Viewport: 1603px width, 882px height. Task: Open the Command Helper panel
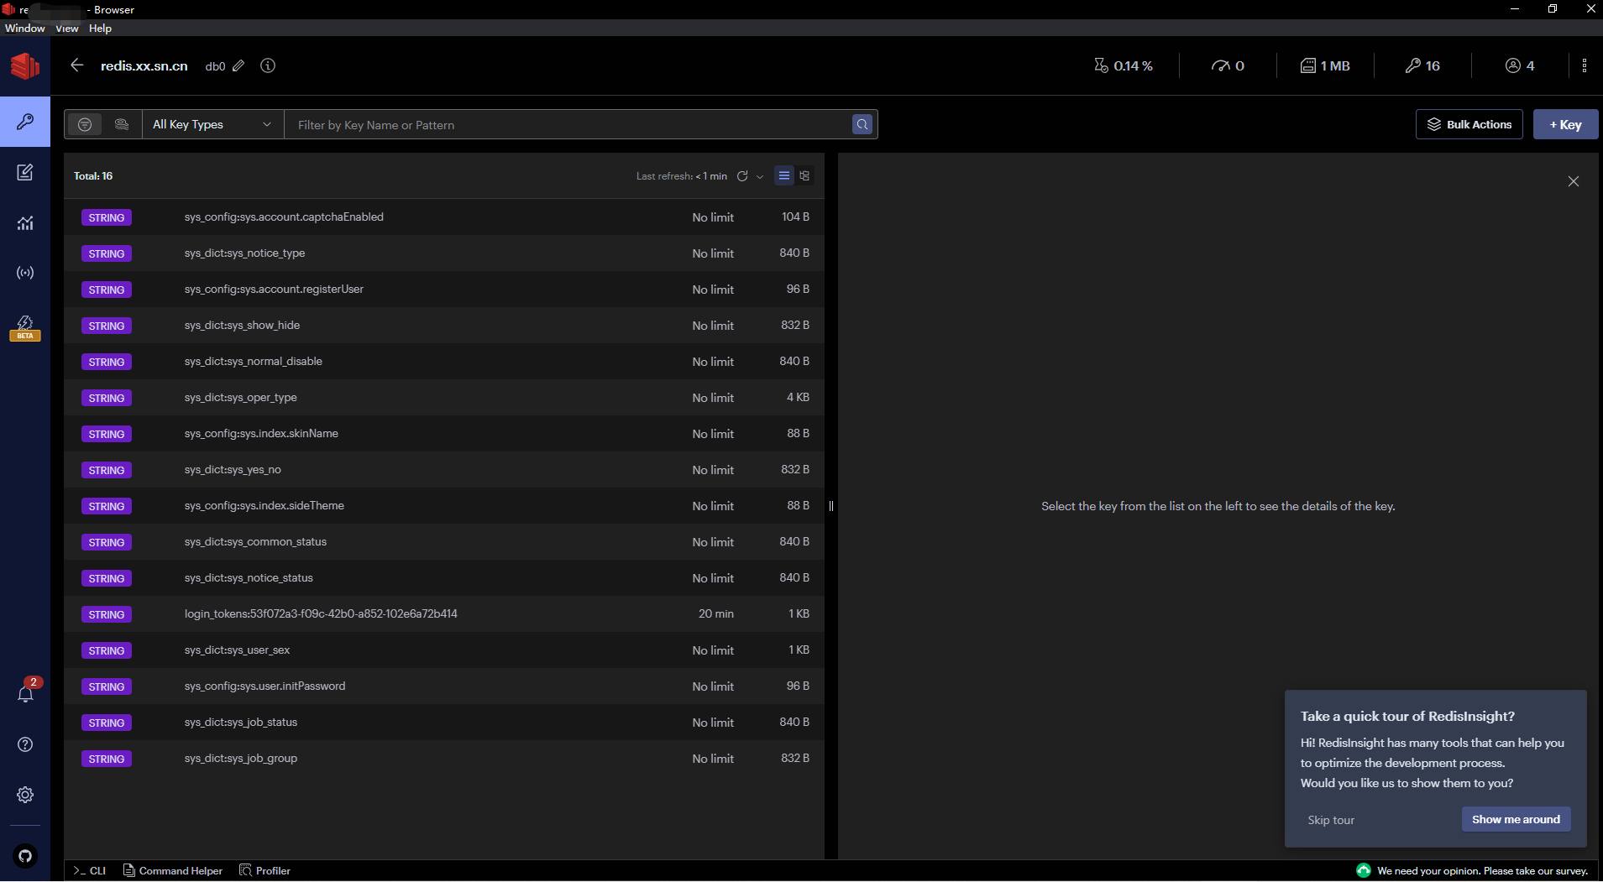pos(173,870)
